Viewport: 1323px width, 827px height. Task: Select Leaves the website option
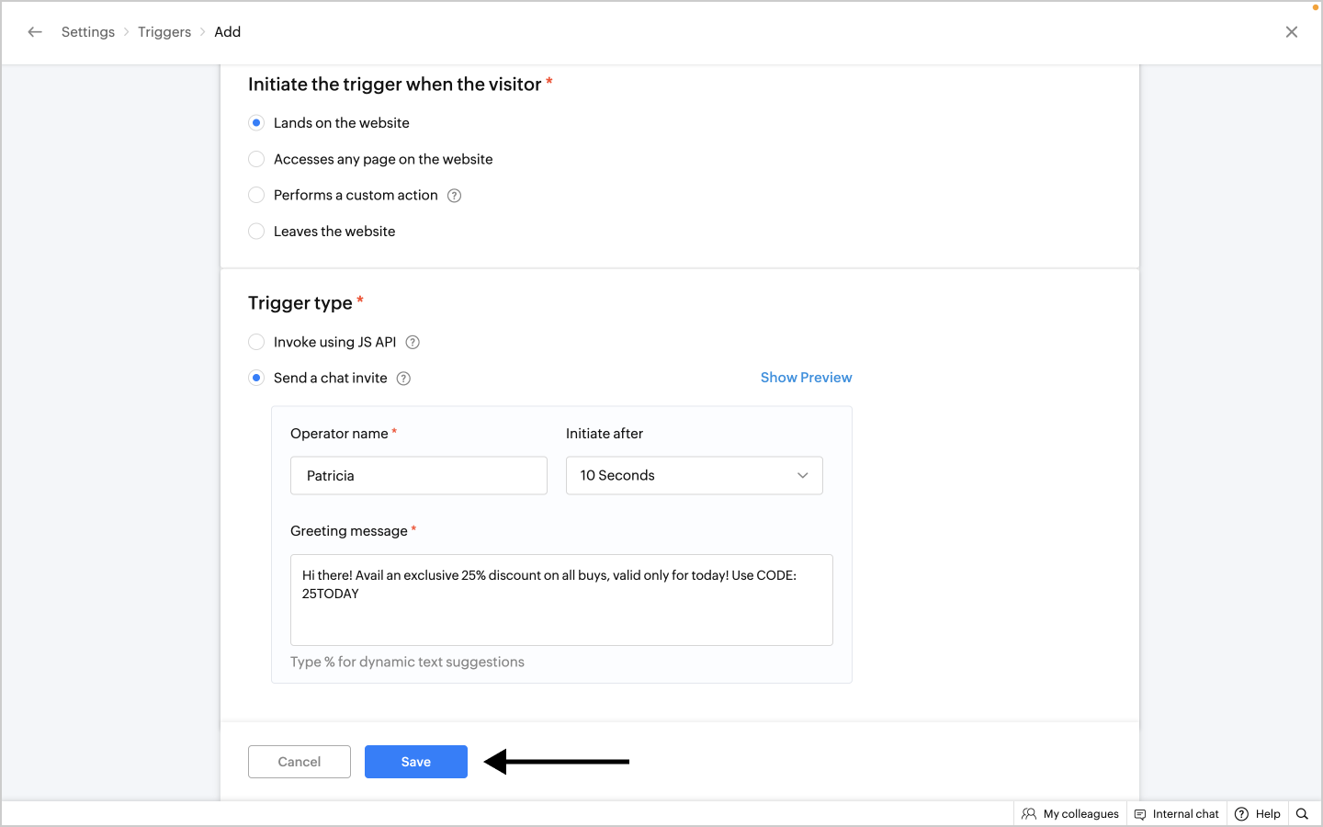click(256, 232)
